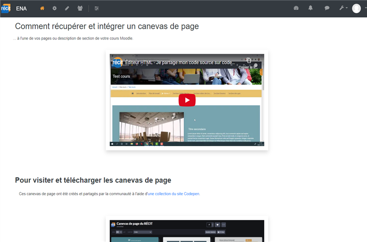Screen dimensions: 367x242
Task: Copy the video link via 'Copier le li…' icon
Action: (x=249, y=61)
